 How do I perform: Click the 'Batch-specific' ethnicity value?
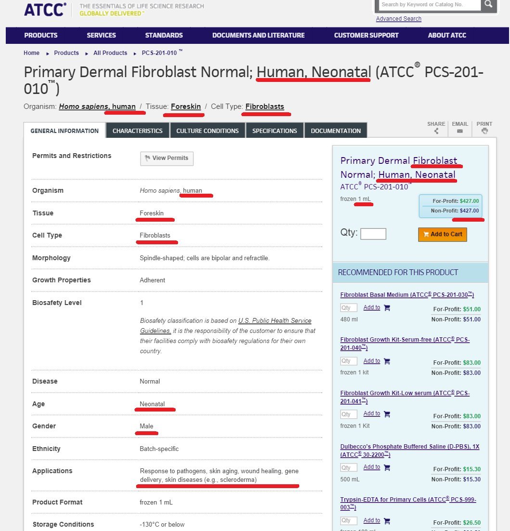tap(159, 449)
